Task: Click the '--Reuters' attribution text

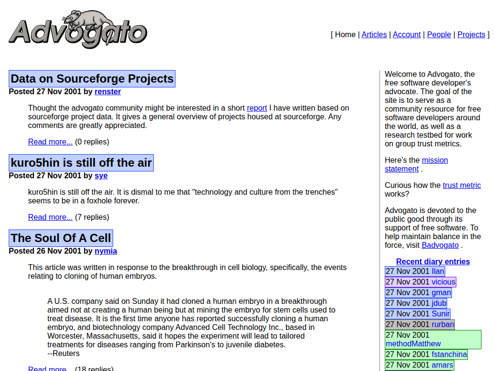Action: [63, 353]
